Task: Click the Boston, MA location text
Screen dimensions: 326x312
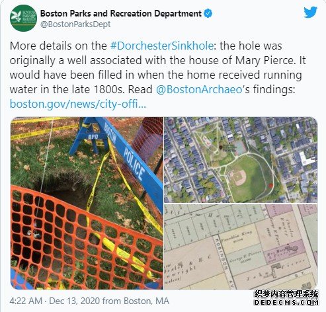Action: tap(146, 301)
